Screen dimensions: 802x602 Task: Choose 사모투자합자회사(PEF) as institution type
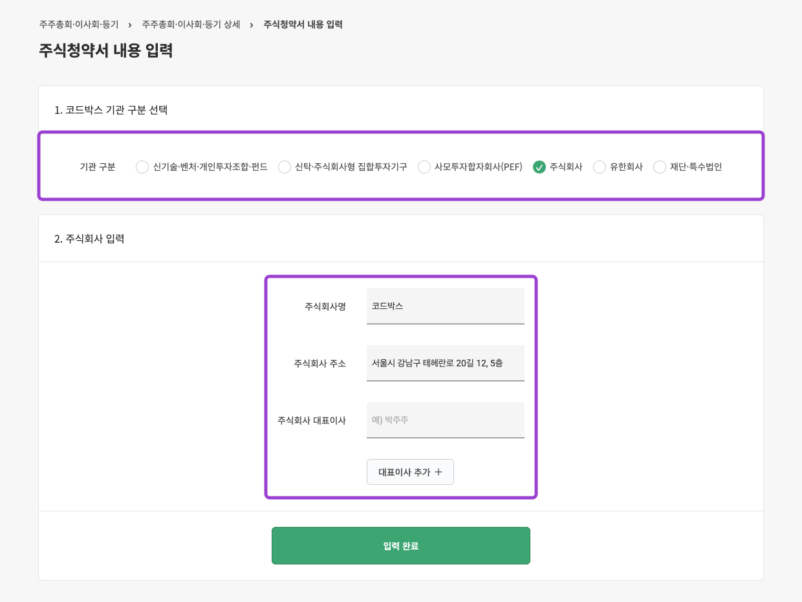click(424, 167)
